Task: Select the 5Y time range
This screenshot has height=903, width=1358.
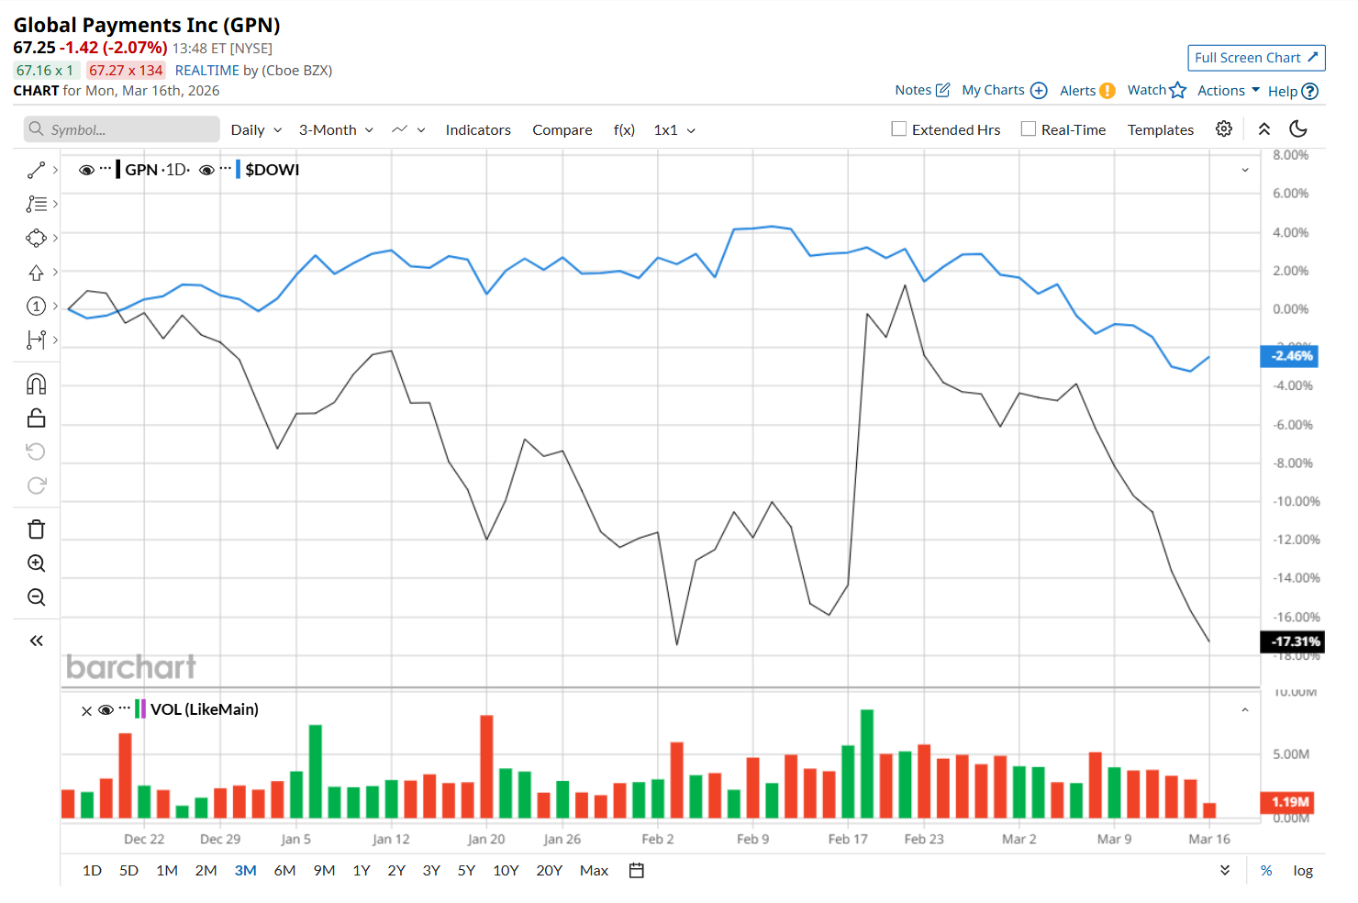Action: click(466, 870)
